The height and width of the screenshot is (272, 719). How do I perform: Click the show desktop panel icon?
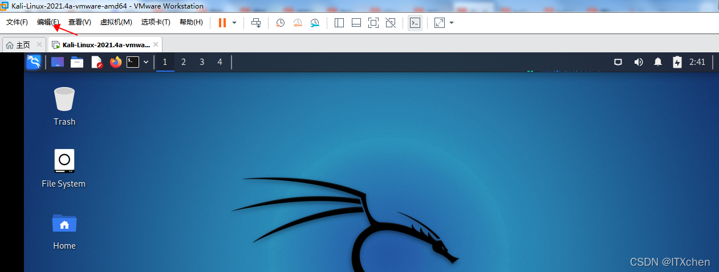(x=58, y=62)
